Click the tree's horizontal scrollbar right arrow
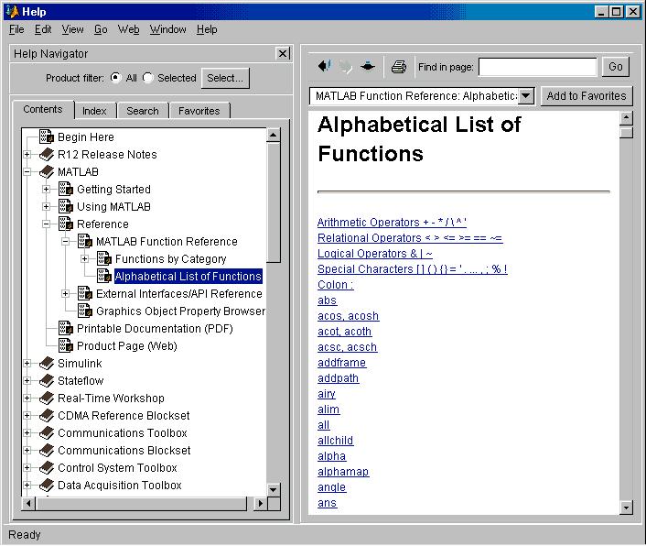This screenshot has height=546, width=646. pos(260,504)
